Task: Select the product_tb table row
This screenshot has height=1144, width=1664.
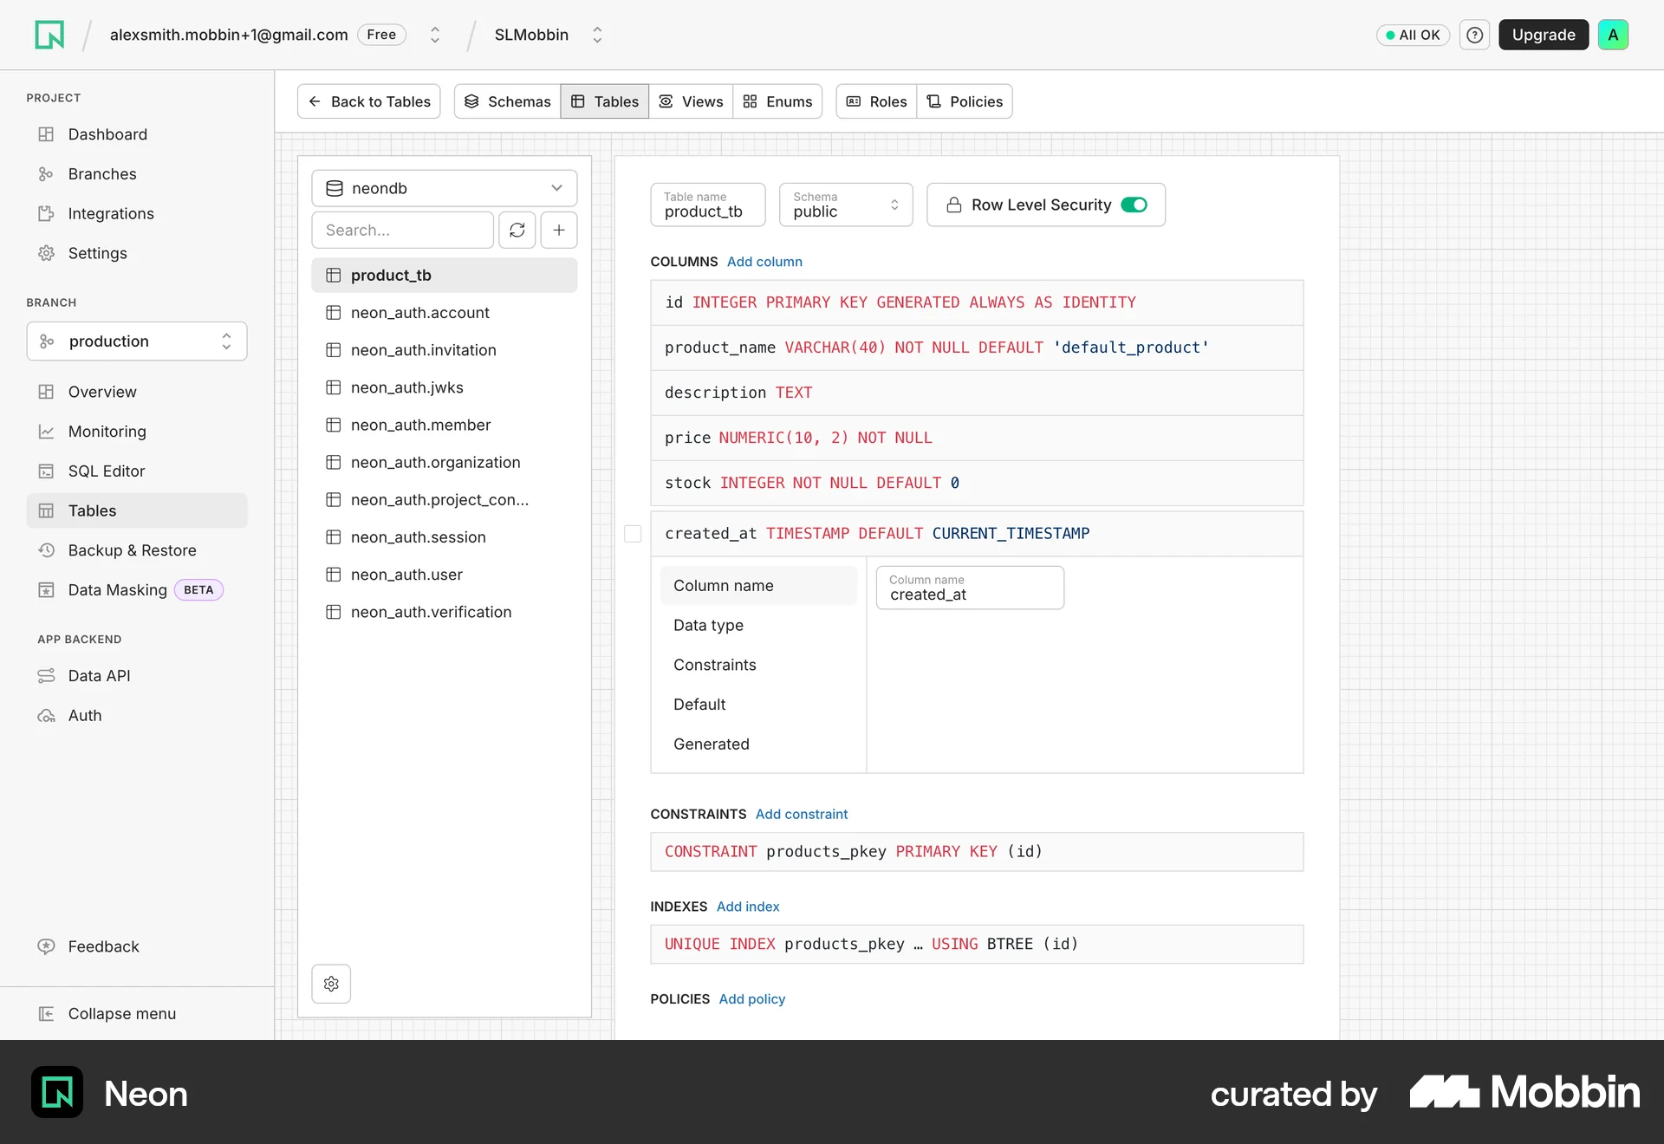Action: [x=445, y=275]
